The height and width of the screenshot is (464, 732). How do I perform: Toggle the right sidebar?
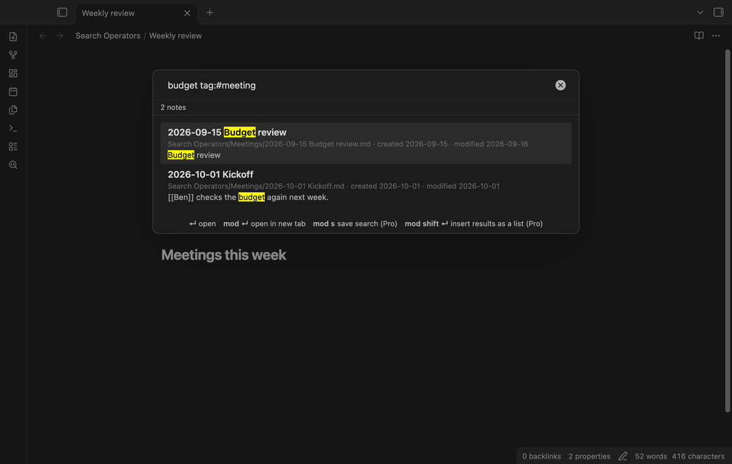pyautogui.click(x=718, y=12)
